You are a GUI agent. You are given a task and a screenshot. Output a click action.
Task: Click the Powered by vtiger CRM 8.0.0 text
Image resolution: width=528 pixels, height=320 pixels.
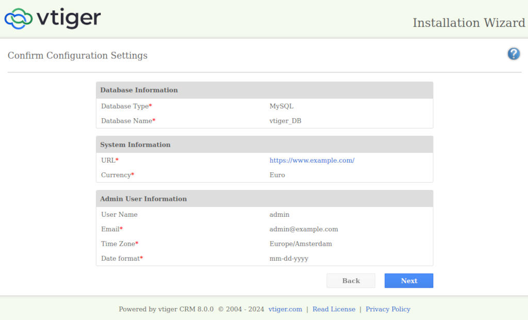click(x=166, y=309)
